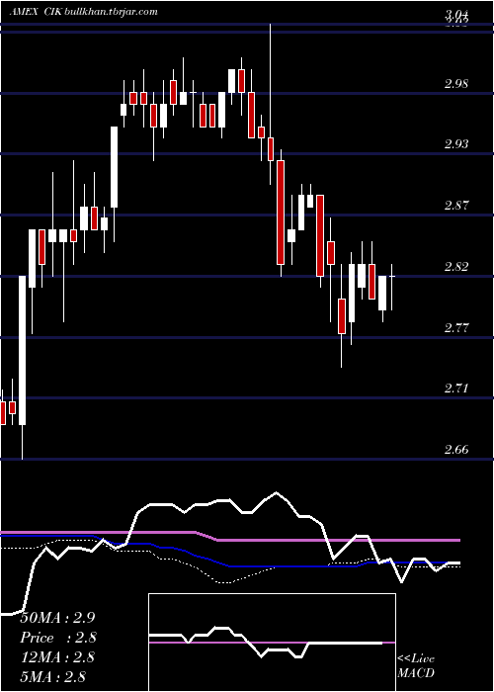Click the Price : 2.8 readout

pyautogui.click(x=58, y=638)
